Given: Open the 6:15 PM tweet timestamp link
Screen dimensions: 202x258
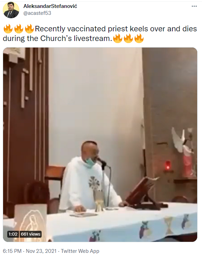Looking at the screenshot, I should (12, 251).
